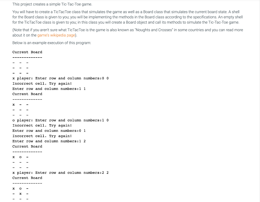Click the dashed separator under the first Current Board

tap(27, 58)
